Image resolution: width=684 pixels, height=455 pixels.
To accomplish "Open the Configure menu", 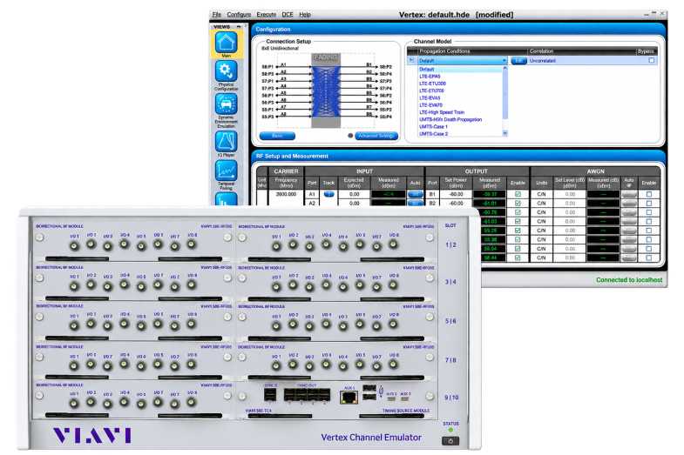I will click(239, 15).
